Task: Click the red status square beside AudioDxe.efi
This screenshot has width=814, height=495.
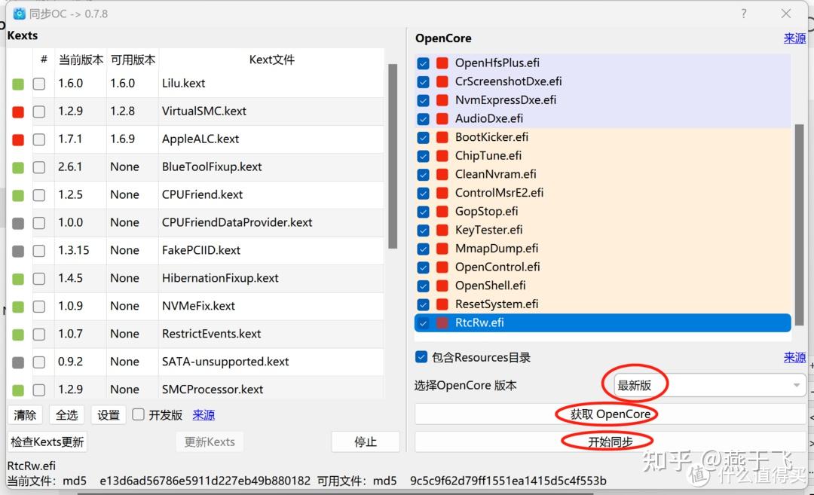Action: click(x=442, y=119)
